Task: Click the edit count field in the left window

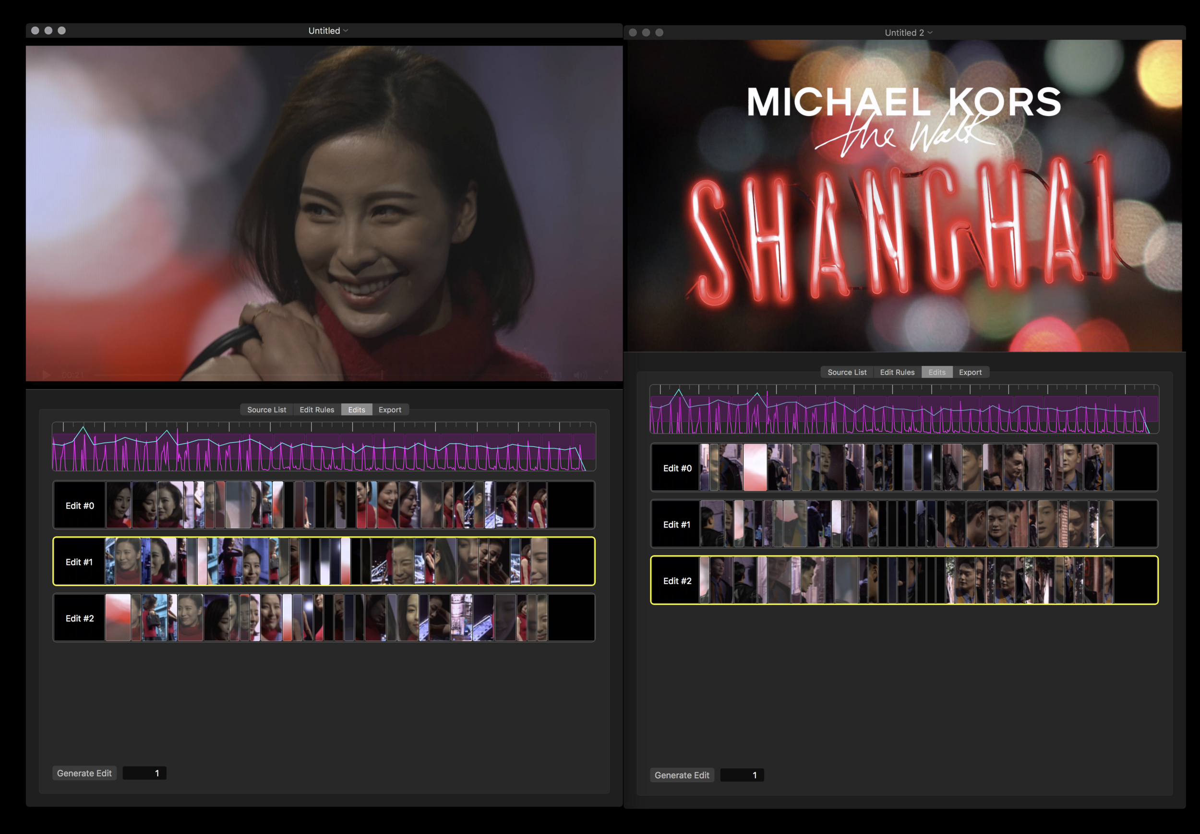Action: click(x=145, y=773)
